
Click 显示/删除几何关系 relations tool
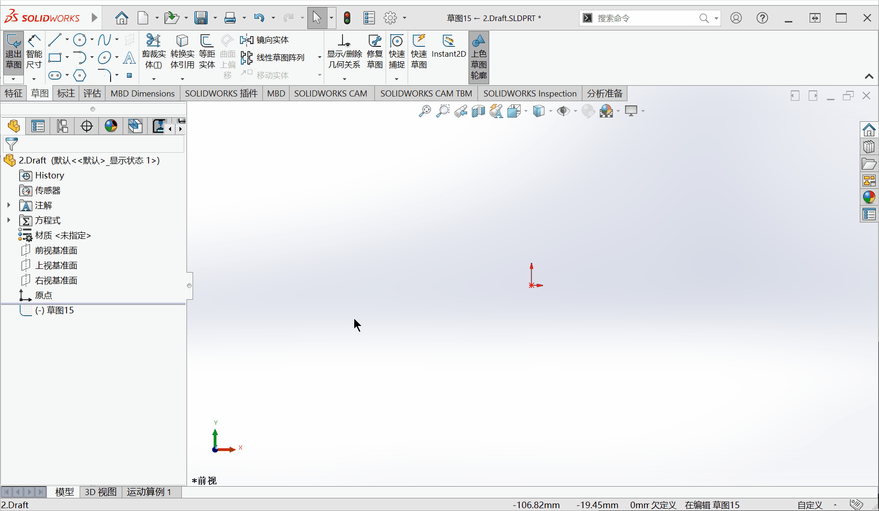(x=344, y=52)
